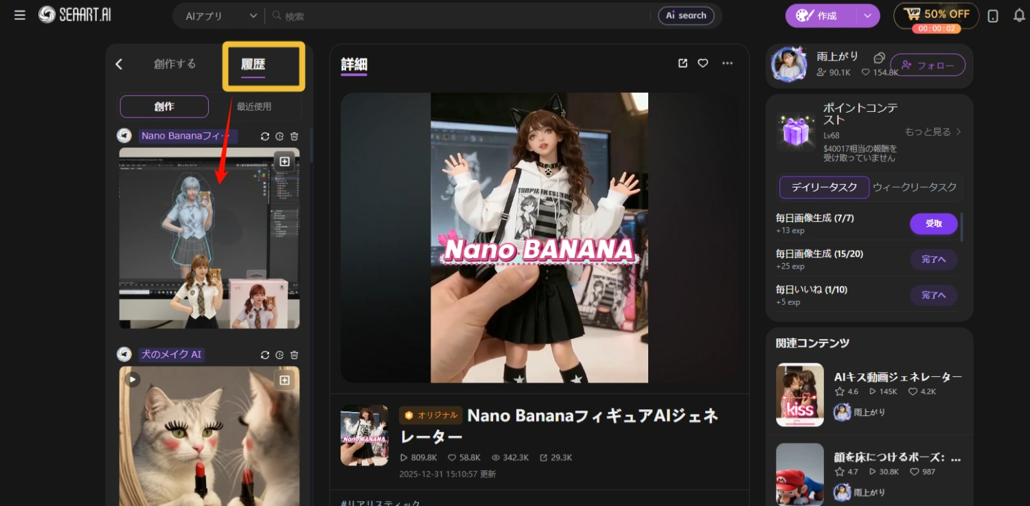This screenshot has width=1030, height=506.
Task: Click plus icon on Nano Banana thumbnail
Action: coord(284,162)
